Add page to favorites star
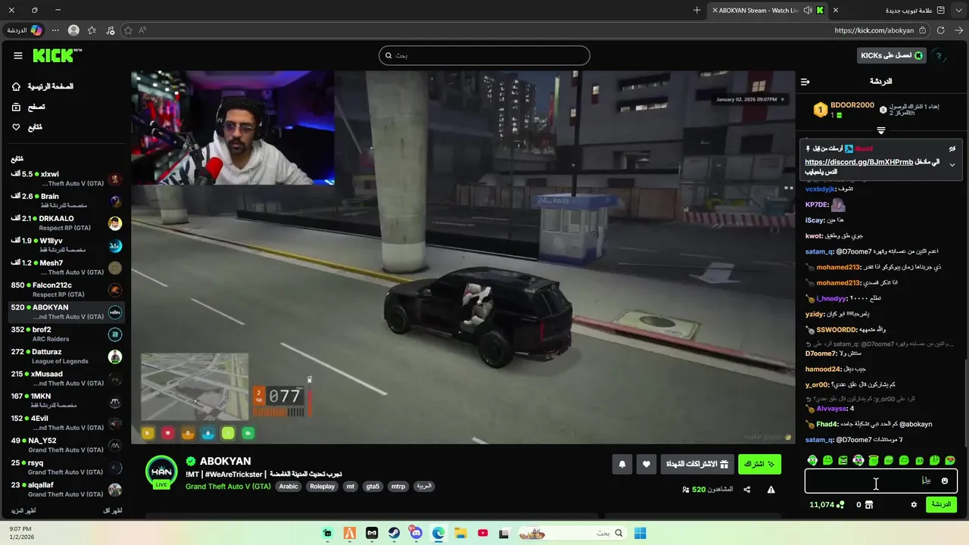969x545 pixels. [x=128, y=30]
